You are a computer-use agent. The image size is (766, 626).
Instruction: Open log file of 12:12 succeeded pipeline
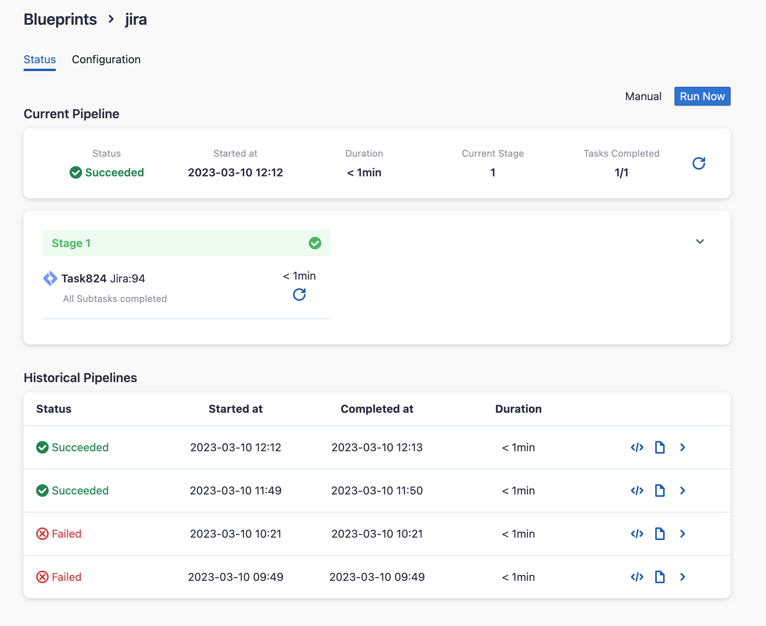click(660, 447)
